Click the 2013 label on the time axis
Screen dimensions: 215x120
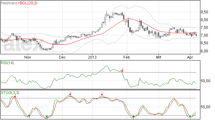click(92, 57)
